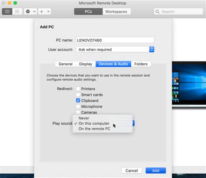Click the plus add button

point(42,11)
